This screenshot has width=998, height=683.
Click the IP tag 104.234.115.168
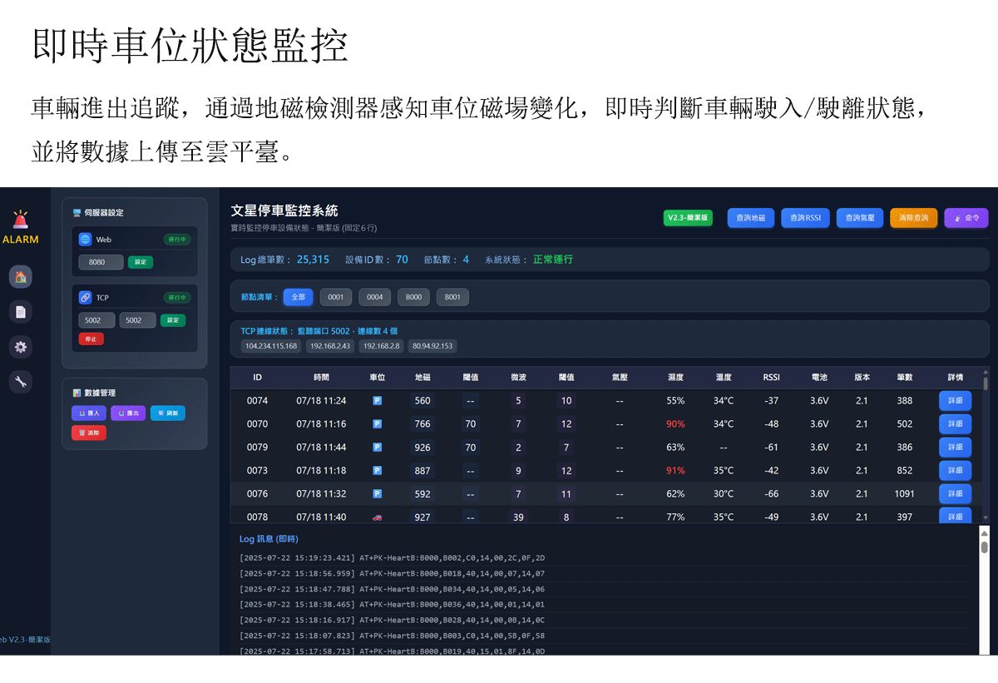pos(271,346)
